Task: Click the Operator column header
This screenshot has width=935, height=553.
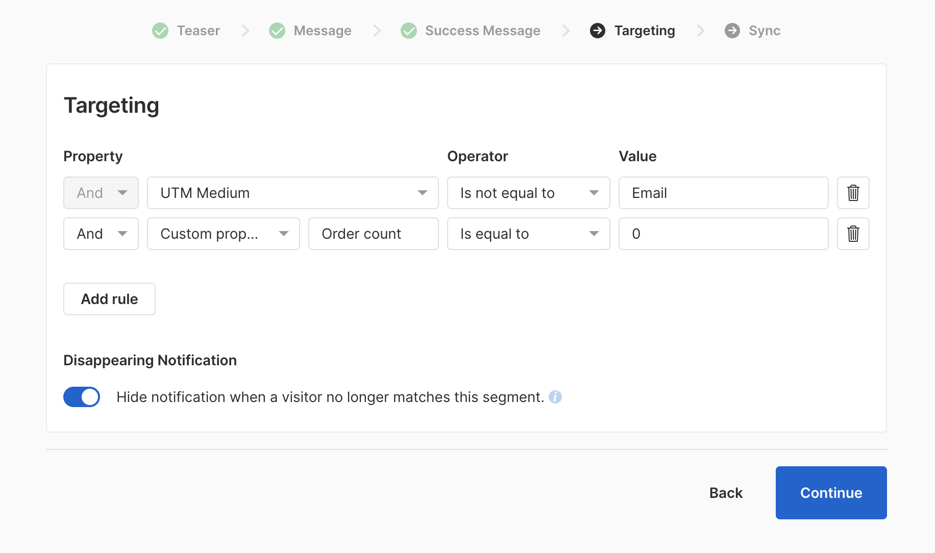Action: pyautogui.click(x=478, y=156)
